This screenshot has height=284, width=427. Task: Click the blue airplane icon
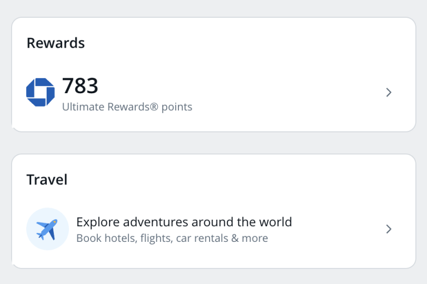[x=47, y=229]
